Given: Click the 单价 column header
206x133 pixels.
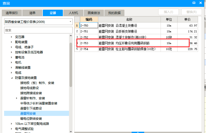Looking at the screenshot, I should click(188, 19).
